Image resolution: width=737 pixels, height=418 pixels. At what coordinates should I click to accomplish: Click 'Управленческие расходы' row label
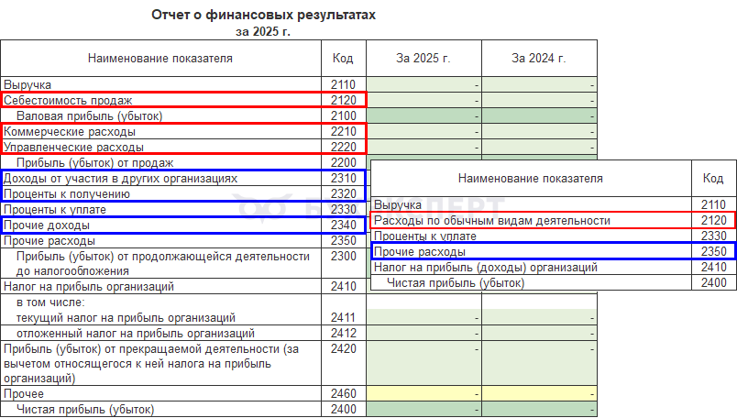[73, 147]
